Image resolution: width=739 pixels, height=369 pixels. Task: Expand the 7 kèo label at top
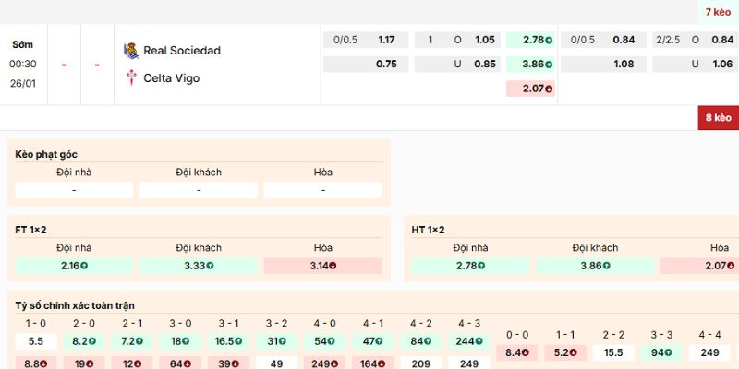[x=718, y=12]
